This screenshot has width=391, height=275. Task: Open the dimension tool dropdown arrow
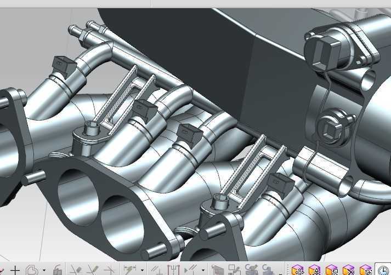point(142,270)
